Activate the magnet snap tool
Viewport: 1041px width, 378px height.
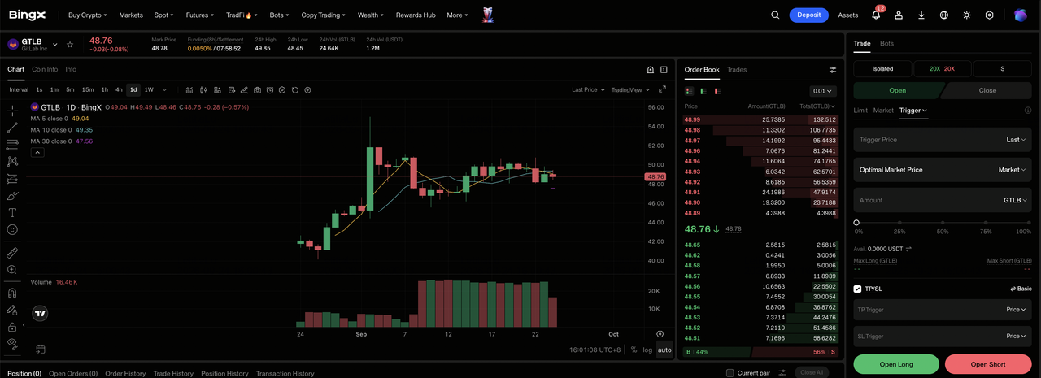click(x=12, y=293)
